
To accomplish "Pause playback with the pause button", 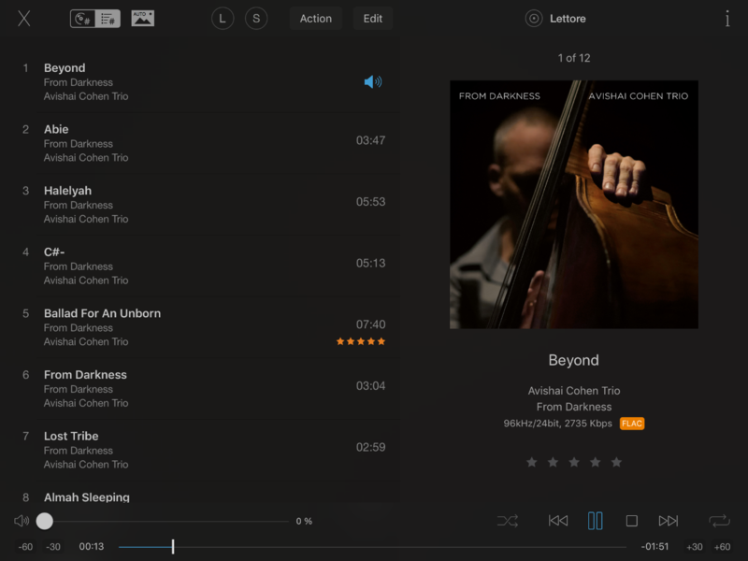I will 595,521.
